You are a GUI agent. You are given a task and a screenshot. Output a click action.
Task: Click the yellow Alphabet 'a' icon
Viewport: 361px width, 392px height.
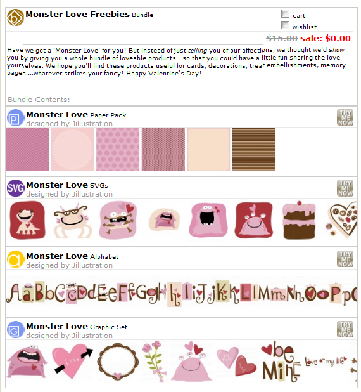tap(15, 259)
